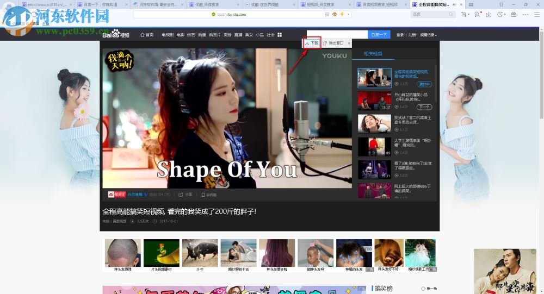Open the 综艺 category

click(191, 35)
